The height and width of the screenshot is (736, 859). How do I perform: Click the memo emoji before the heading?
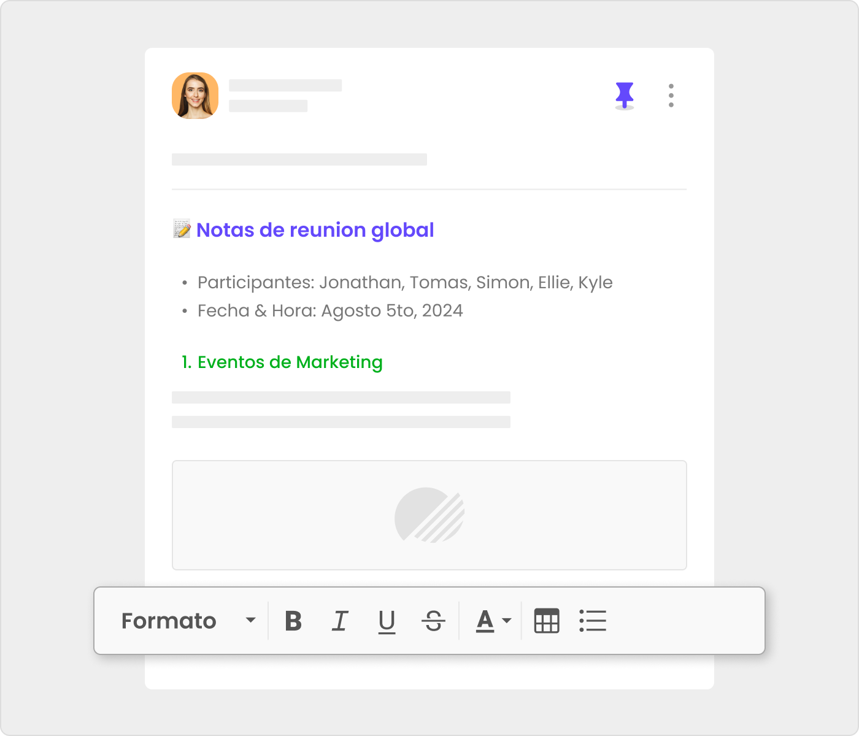point(182,229)
